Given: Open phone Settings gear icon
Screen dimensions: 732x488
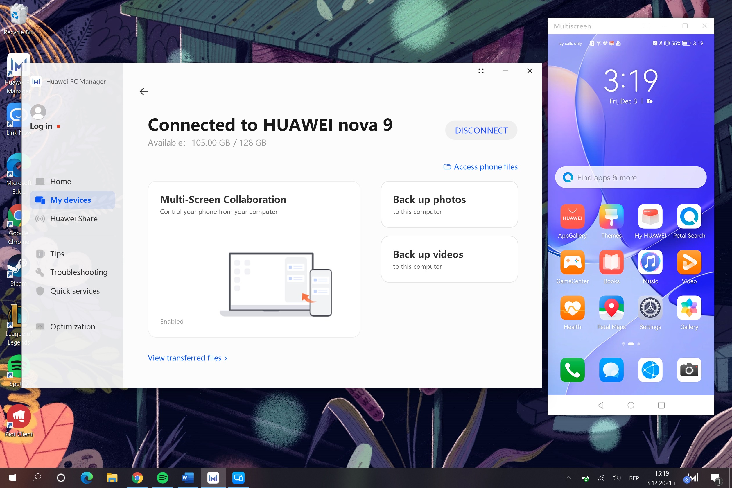Looking at the screenshot, I should [x=650, y=308].
